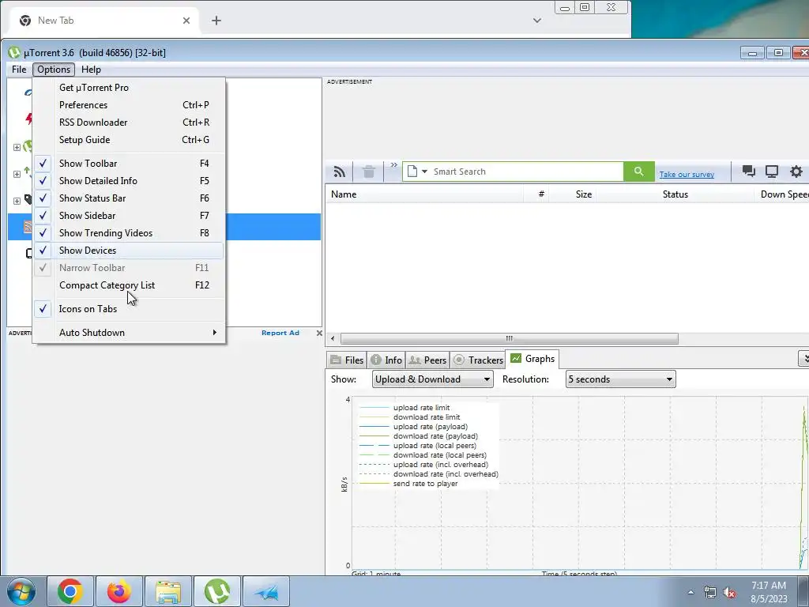Sort by the Status column header

(675, 194)
